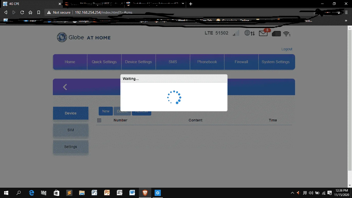Select the Device messages sidebar button

click(x=71, y=113)
